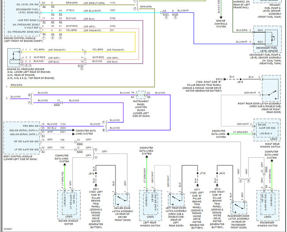Click the engine oil pressure sensor symbol
Image resolution: width=287 pixels, height=232 pixels.
click(x=14, y=58)
